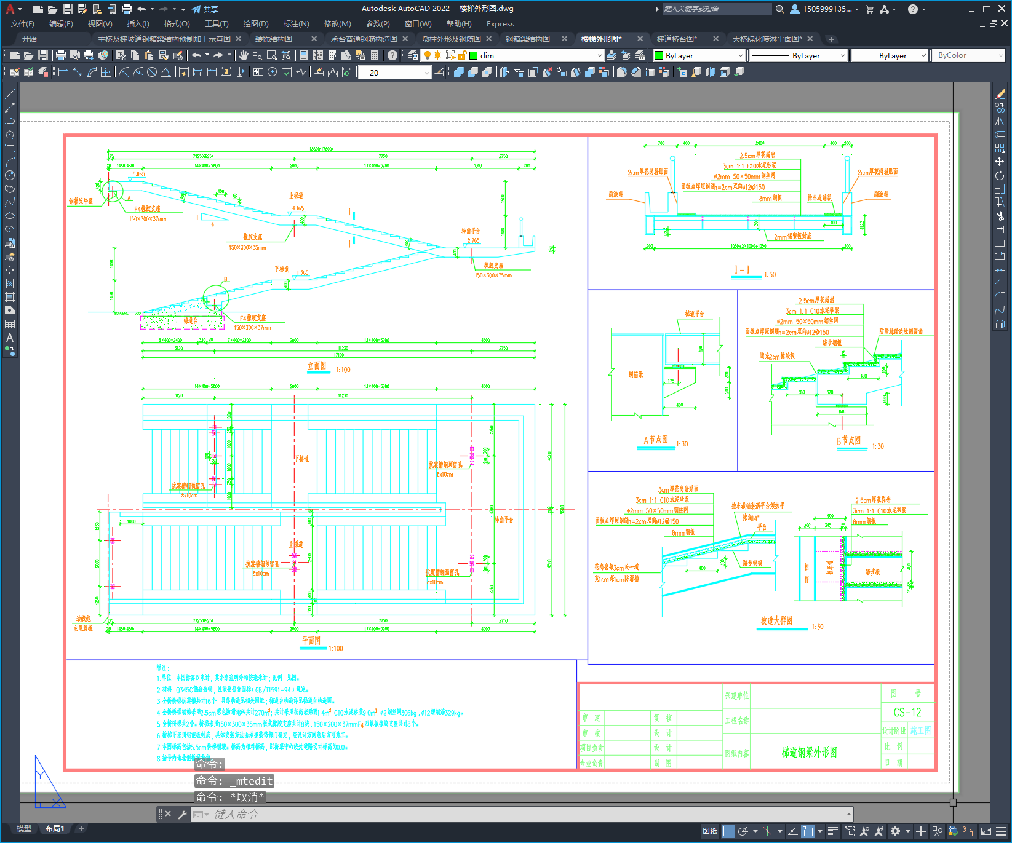Open the ByLayer color dropdown
This screenshot has width=1012, height=843.
[741, 55]
